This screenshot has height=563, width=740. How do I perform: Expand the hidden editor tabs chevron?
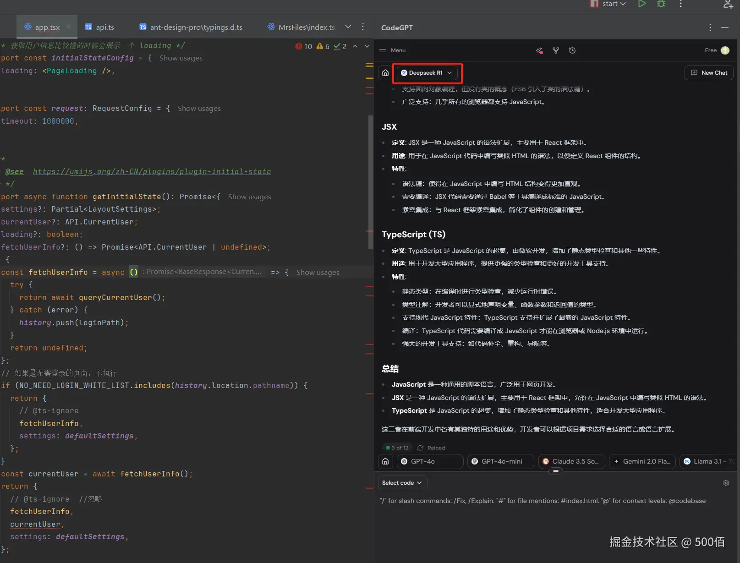pyautogui.click(x=348, y=27)
